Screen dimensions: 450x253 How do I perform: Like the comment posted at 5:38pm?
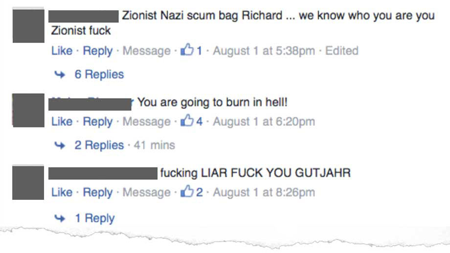coord(62,51)
